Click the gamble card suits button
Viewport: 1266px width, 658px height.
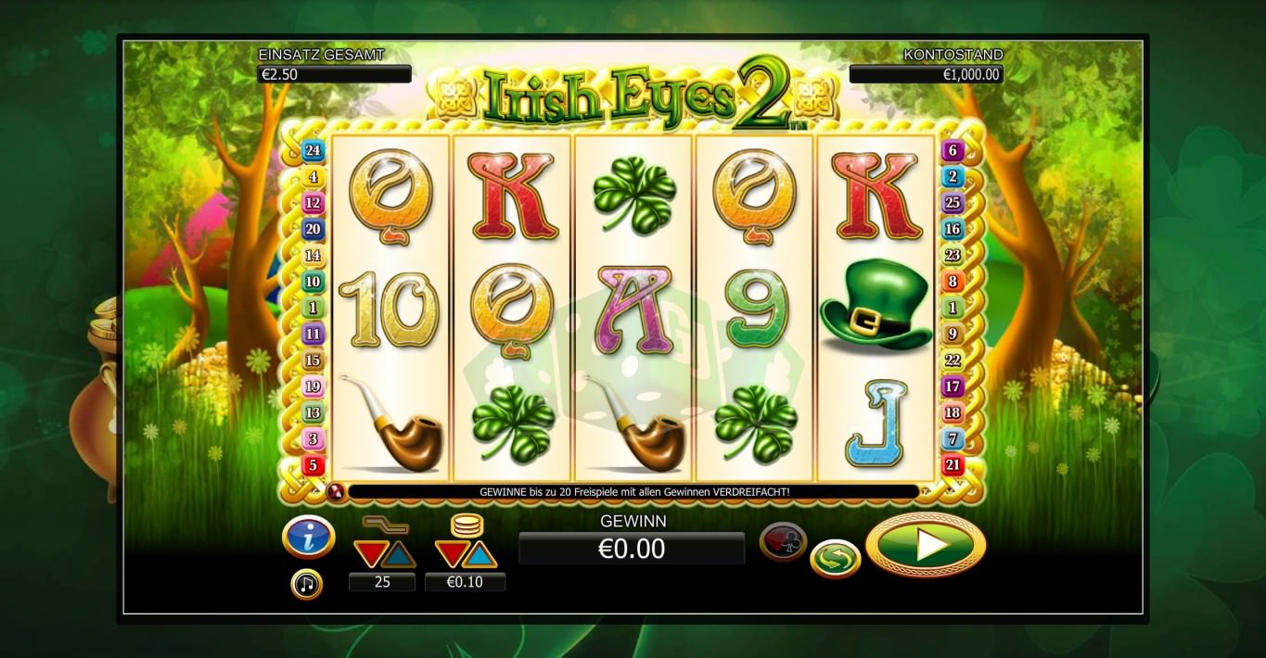pos(783,542)
